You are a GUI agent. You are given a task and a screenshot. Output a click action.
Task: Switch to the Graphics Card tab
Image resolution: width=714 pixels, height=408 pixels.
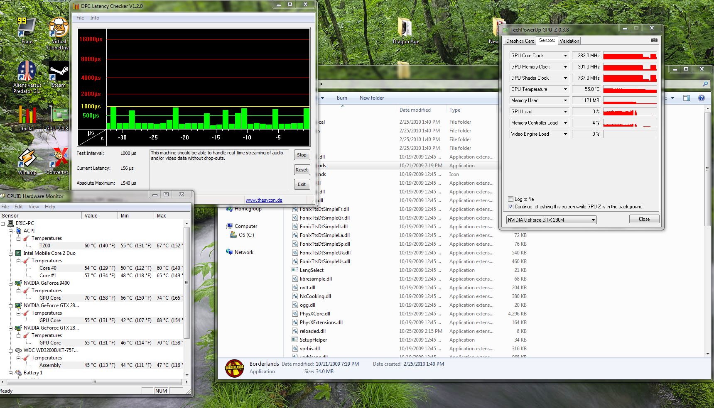[520, 41]
